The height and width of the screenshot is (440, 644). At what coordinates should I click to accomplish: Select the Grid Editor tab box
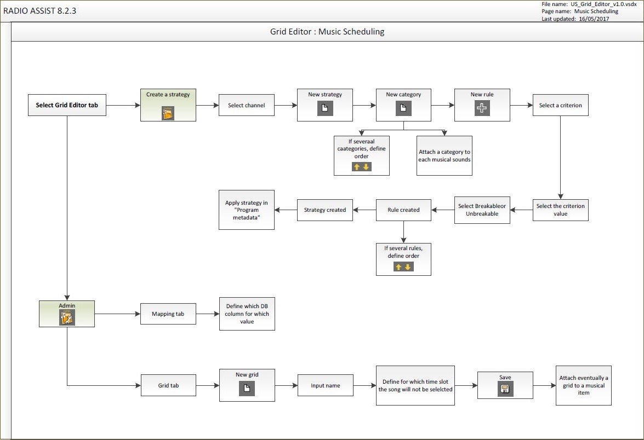(x=67, y=105)
